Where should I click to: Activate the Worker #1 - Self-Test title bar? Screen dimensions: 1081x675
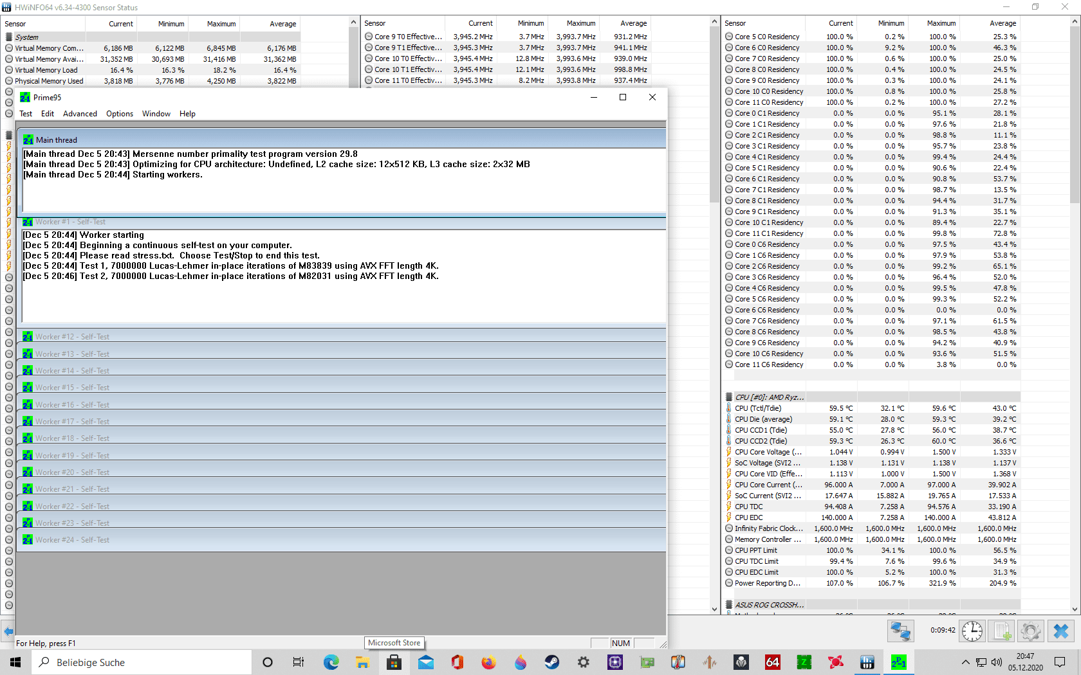click(341, 222)
